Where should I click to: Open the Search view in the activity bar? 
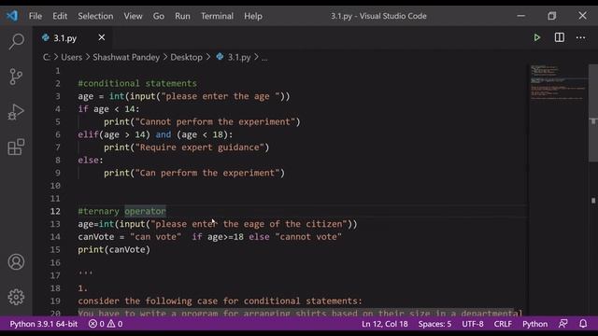click(x=16, y=41)
